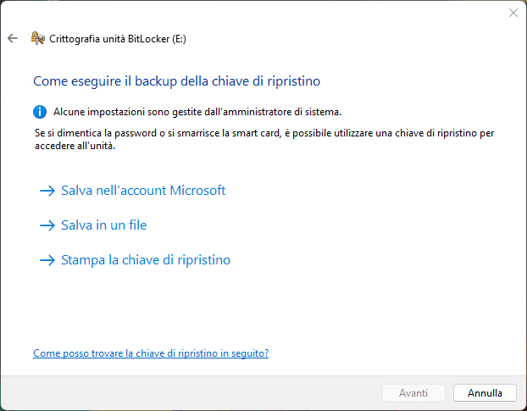Close the BitLocker dialog window

point(513,13)
